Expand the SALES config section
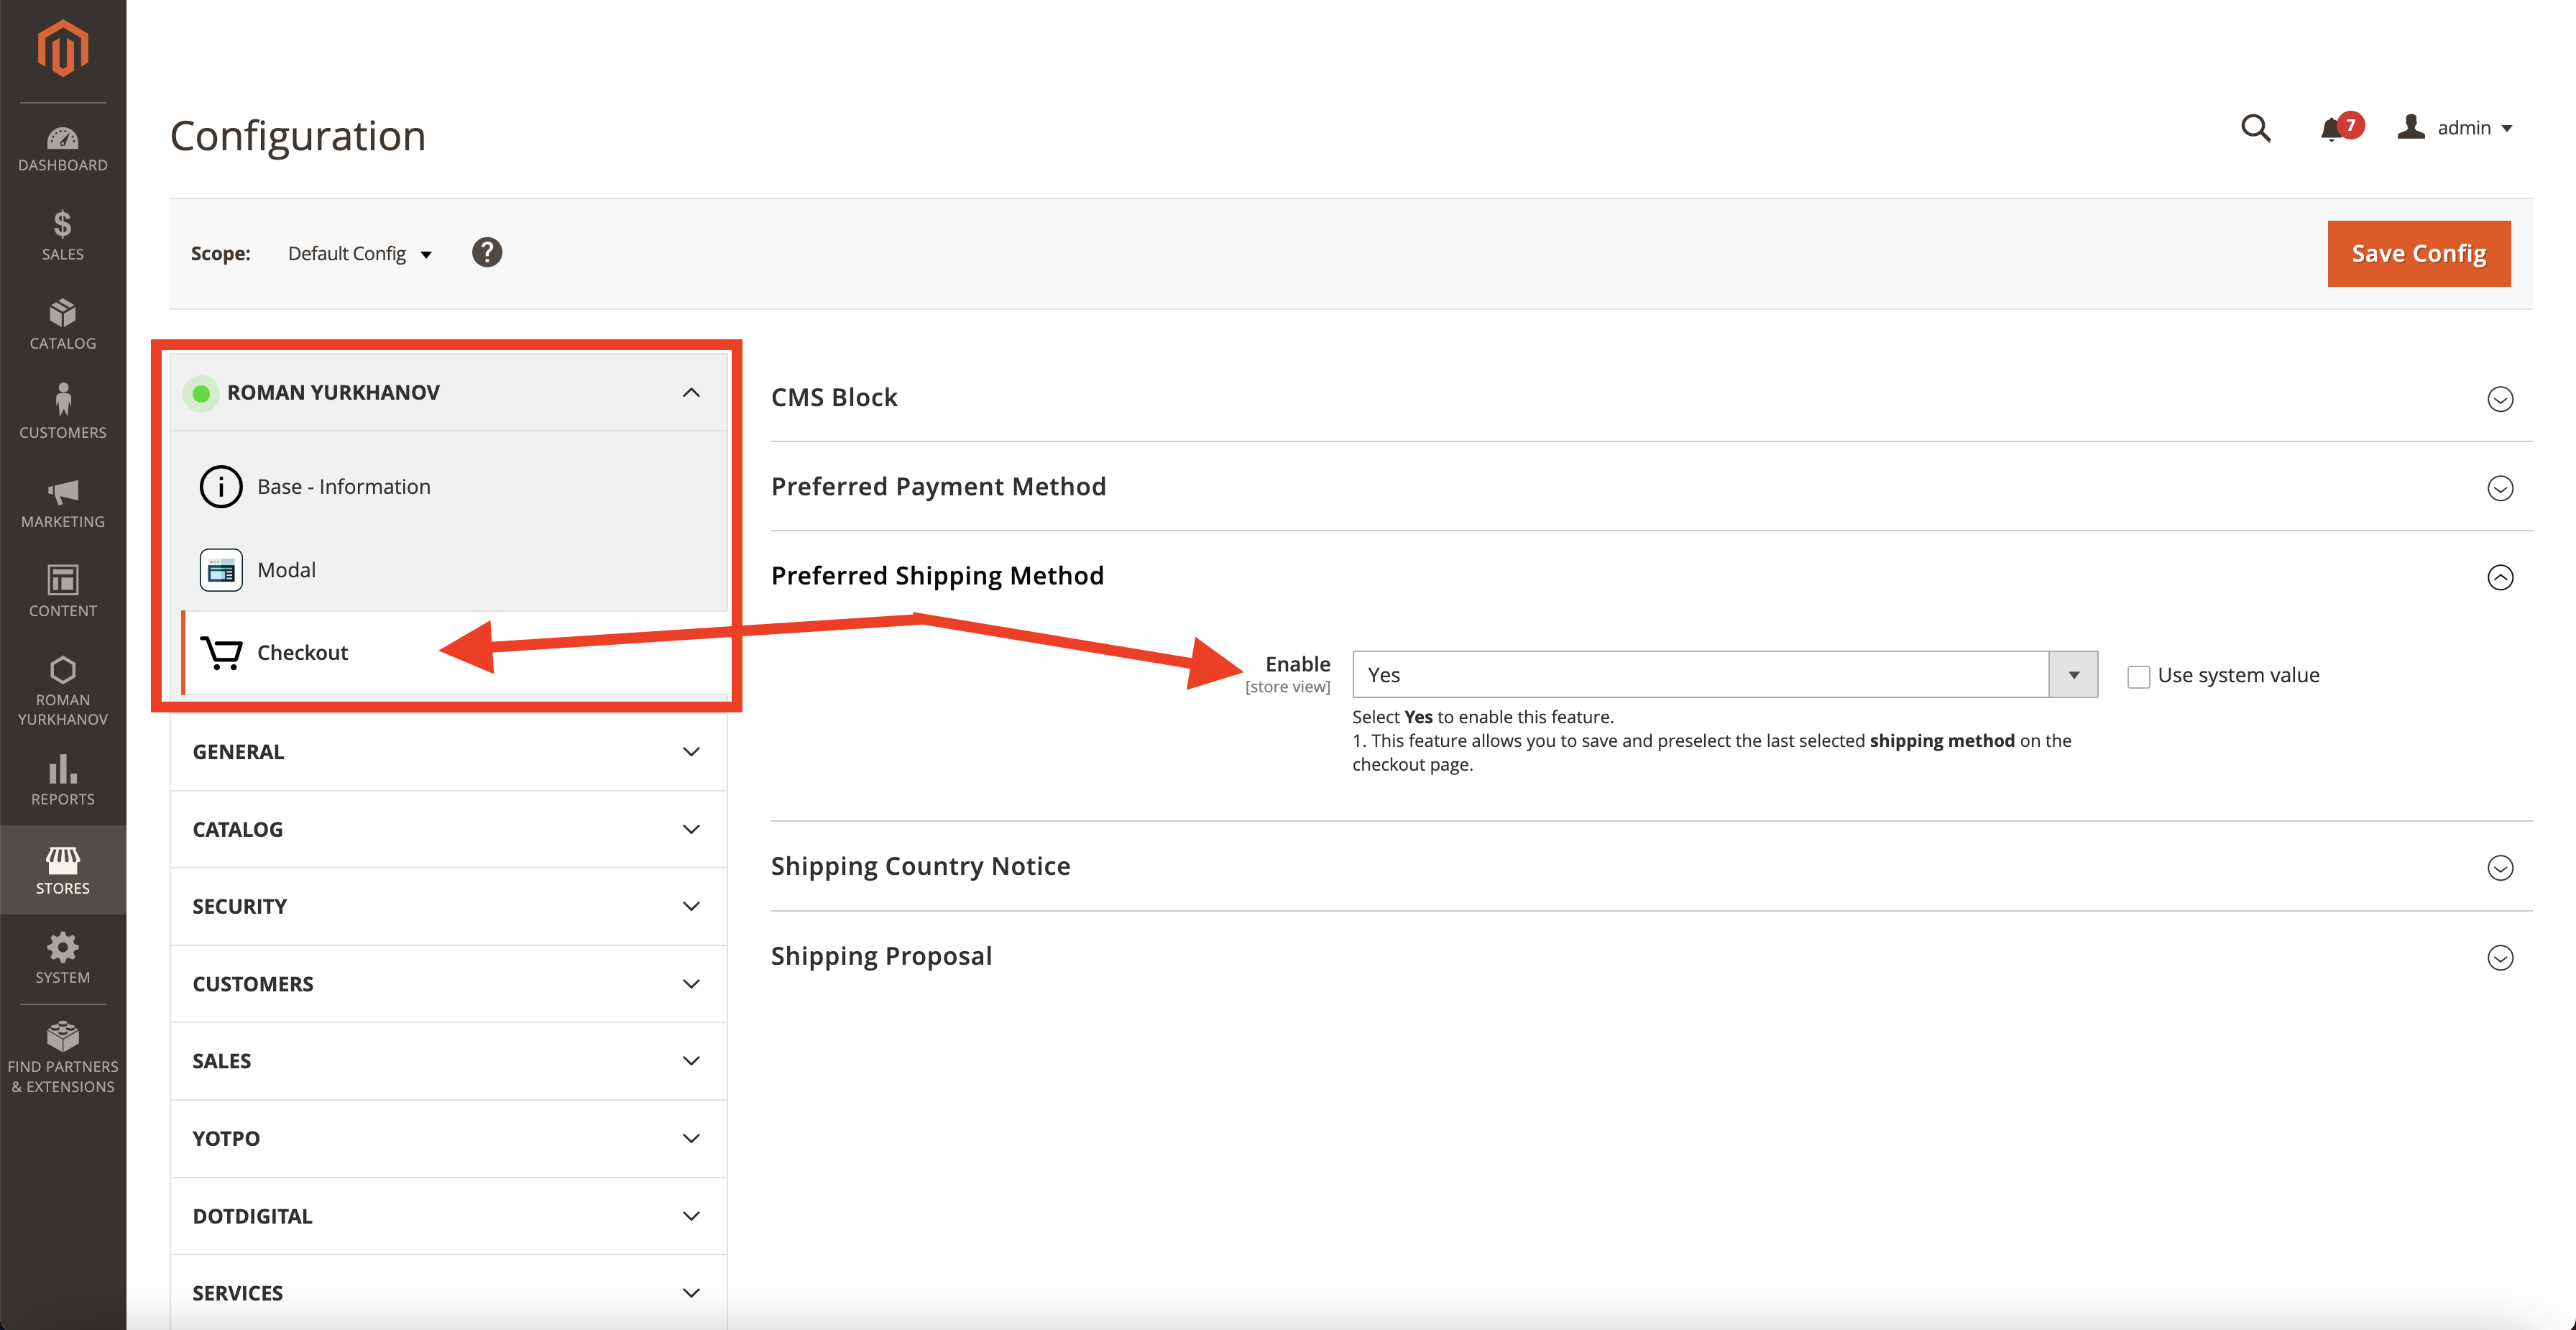The width and height of the screenshot is (2576, 1330). coord(448,1061)
